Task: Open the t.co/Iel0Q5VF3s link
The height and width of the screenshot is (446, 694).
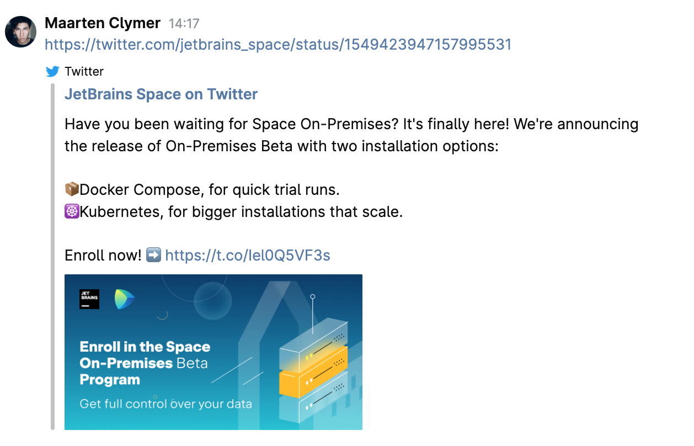Action: (x=247, y=255)
